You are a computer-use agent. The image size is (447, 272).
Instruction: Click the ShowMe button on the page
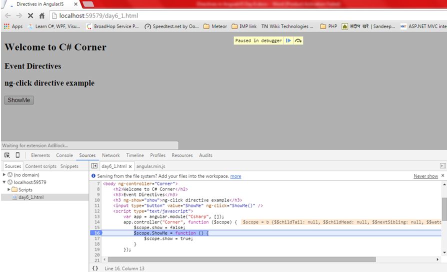click(18, 100)
